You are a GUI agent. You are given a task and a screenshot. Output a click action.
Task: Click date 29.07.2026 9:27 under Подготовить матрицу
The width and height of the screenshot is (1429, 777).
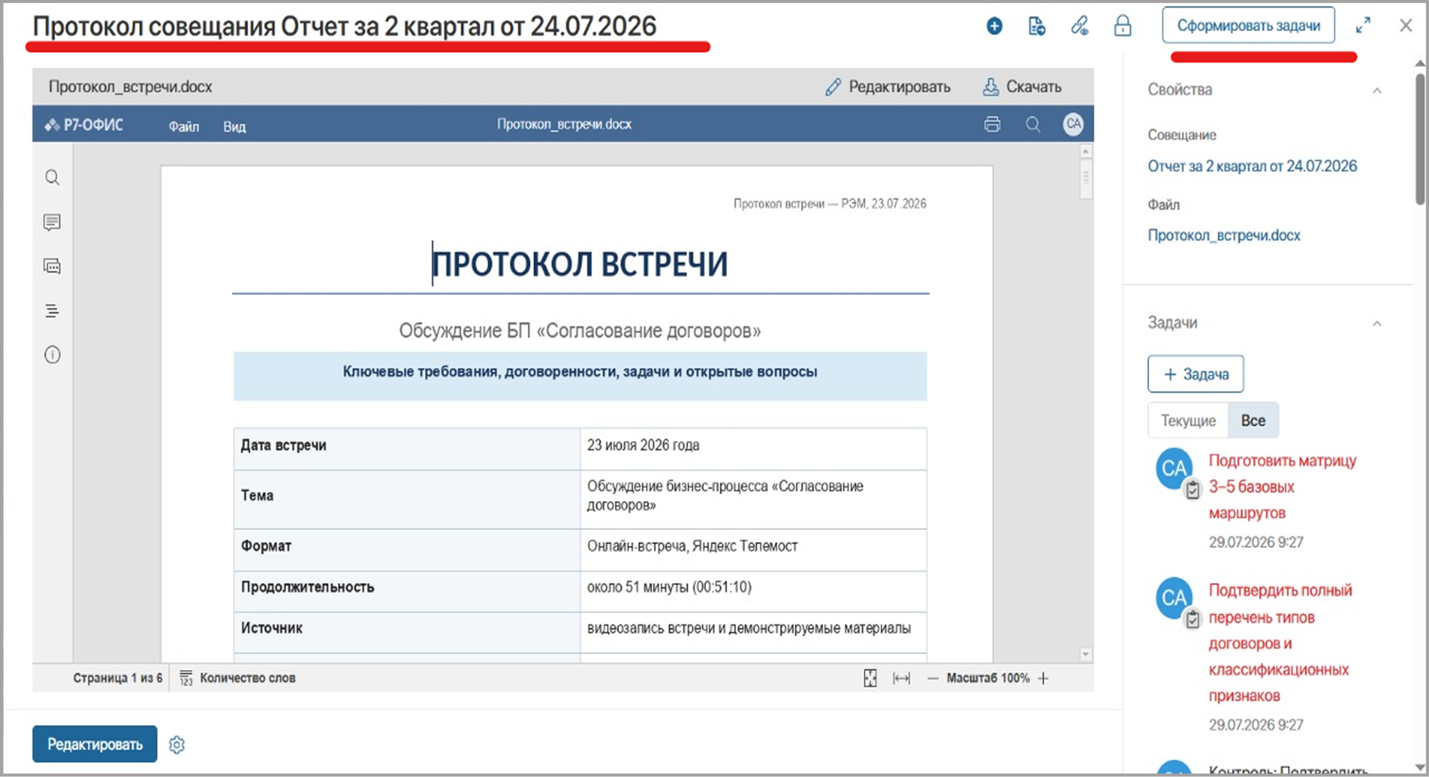pyautogui.click(x=1256, y=542)
